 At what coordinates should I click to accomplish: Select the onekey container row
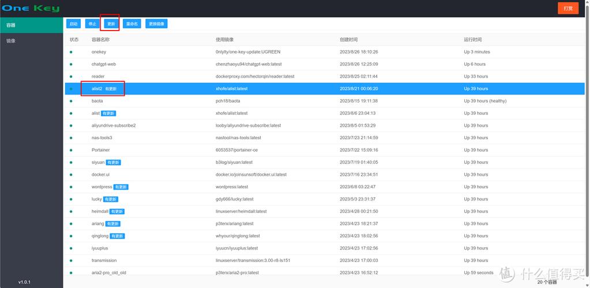pyautogui.click(x=325, y=52)
